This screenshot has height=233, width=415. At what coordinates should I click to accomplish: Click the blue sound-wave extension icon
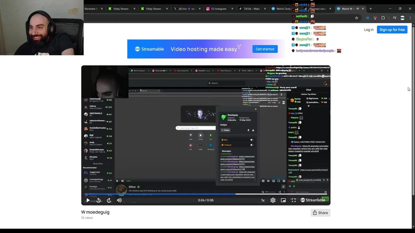(367, 18)
